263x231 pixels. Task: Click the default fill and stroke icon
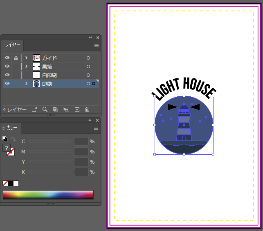point(4,139)
